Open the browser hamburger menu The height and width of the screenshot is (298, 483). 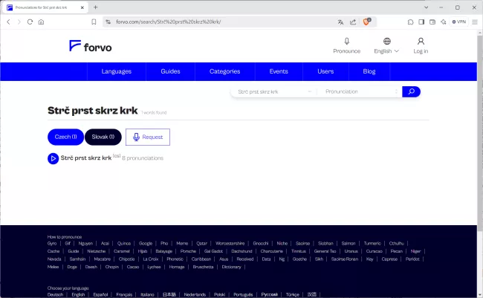pyautogui.click(x=475, y=22)
